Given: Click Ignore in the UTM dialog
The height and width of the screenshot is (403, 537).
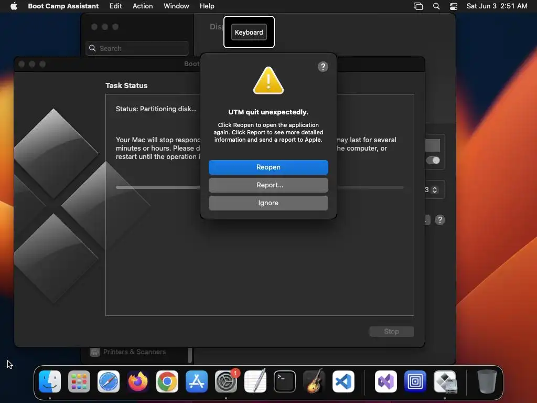Looking at the screenshot, I should 268,203.
